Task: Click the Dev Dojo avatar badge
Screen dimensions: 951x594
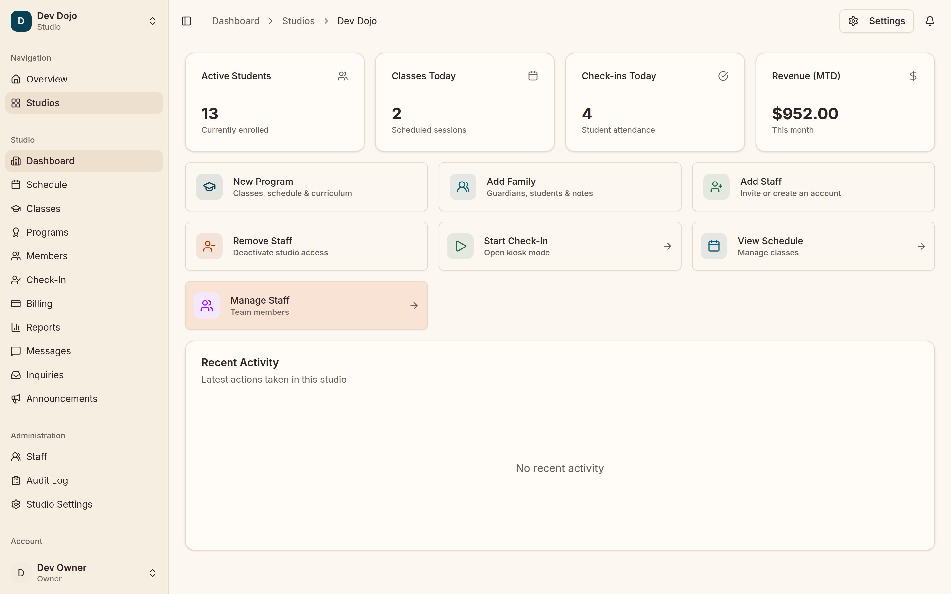Action: point(21,21)
